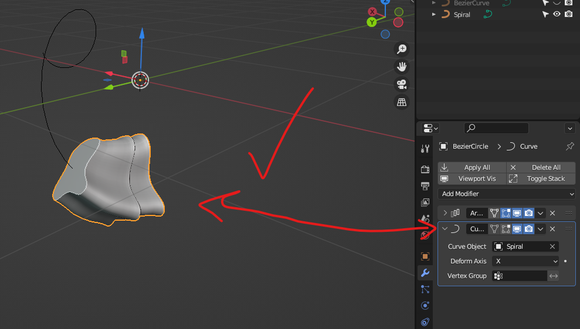
Task: Click the Curve modifier icon in breadcrumb
Action: [x=511, y=146]
